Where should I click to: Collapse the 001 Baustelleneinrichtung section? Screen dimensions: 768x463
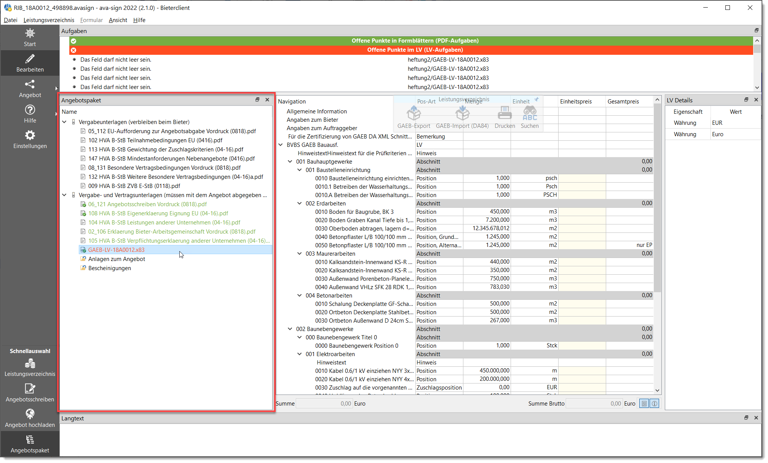(x=300, y=170)
